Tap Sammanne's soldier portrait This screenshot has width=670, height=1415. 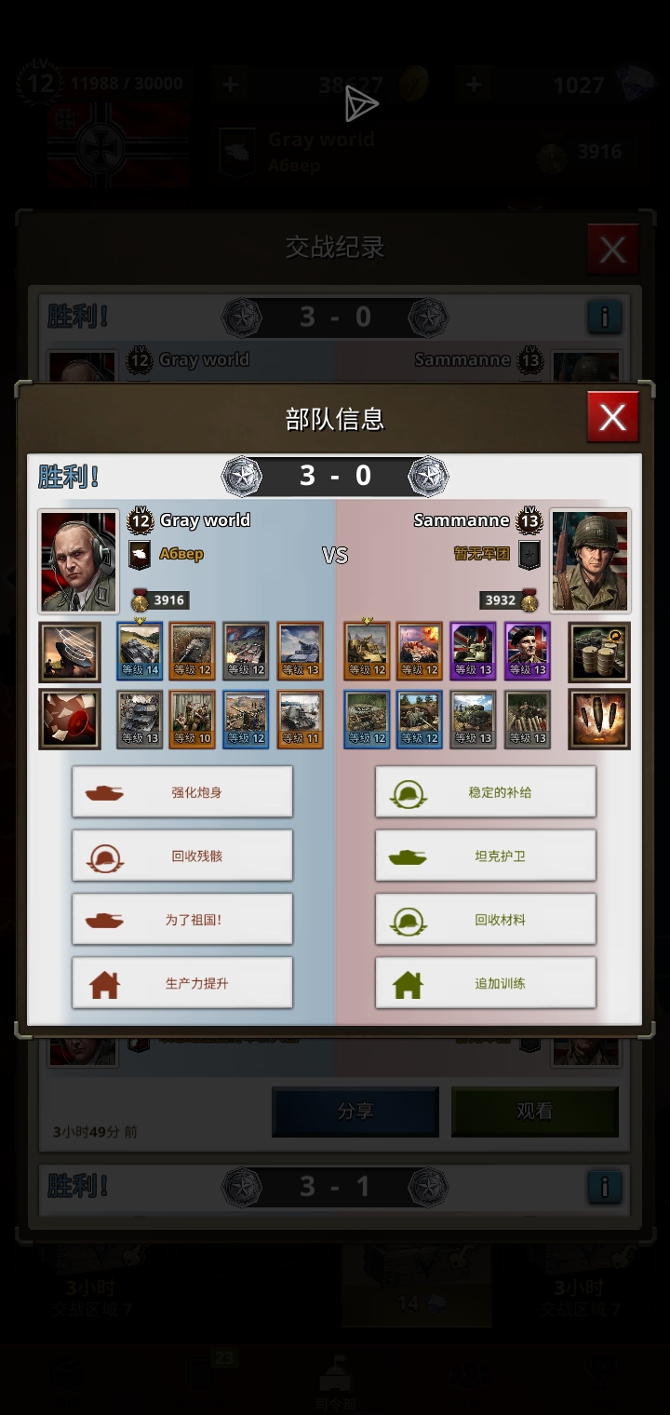[590, 560]
